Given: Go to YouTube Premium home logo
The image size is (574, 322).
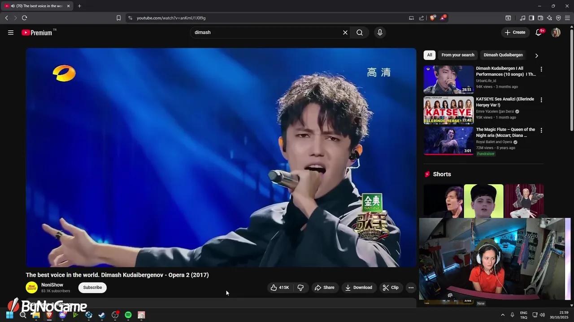Looking at the screenshot, I should (x=37, y=33).
